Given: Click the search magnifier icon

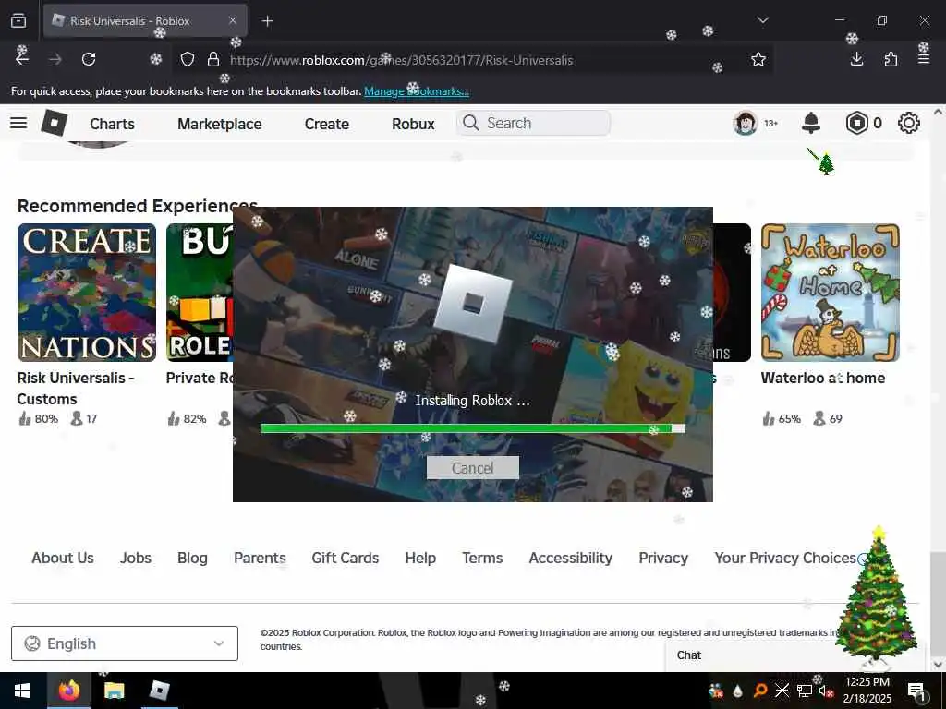Looking at the screenshot, I should (x=470, y=123).
